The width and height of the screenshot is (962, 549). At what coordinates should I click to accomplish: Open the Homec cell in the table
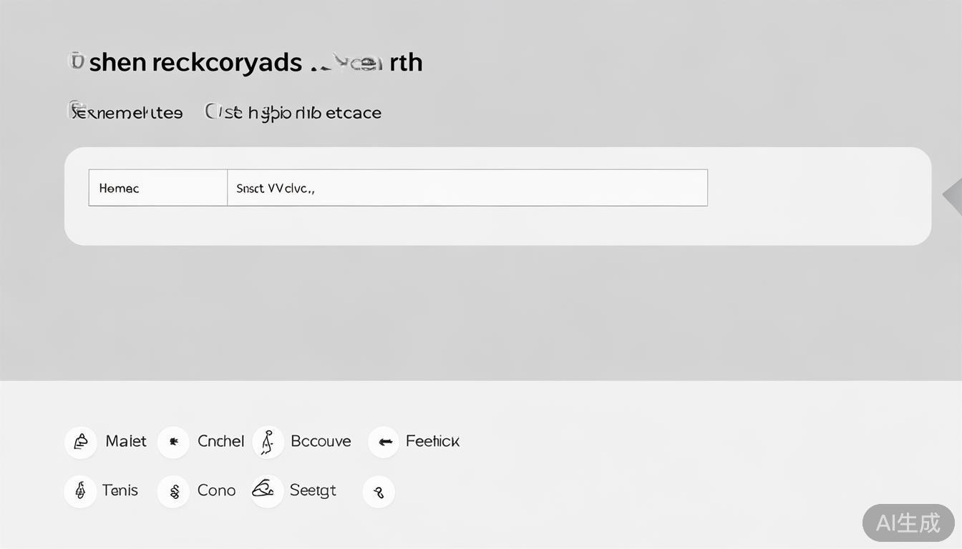tap(157, 188)
